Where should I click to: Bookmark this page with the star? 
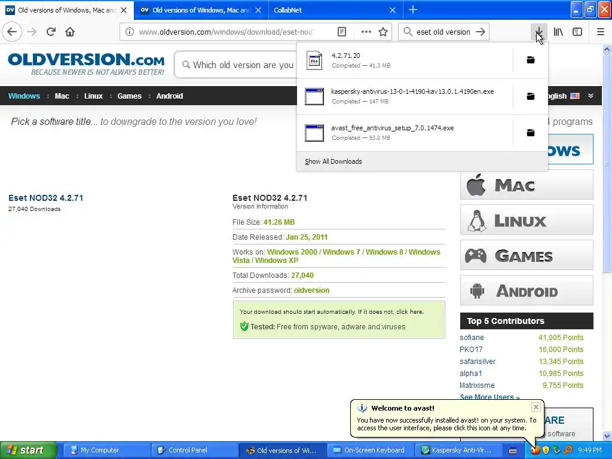(383, 32)
